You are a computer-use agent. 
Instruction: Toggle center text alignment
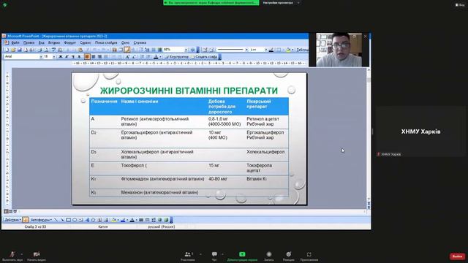[x=94, y=57]
